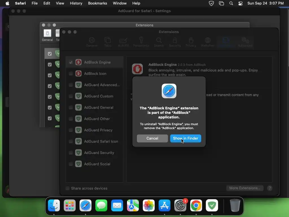Click AdGuard shield icon in menu bar
Image resolution: width=289 pixels, height=217 pixels.
coord(211,3)
